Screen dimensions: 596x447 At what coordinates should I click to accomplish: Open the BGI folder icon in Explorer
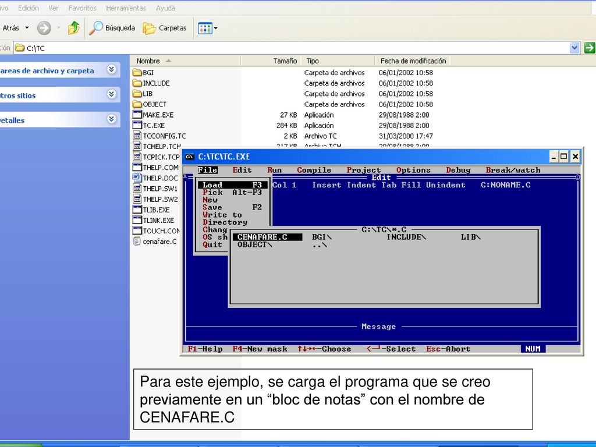click(x=137, y=73)
